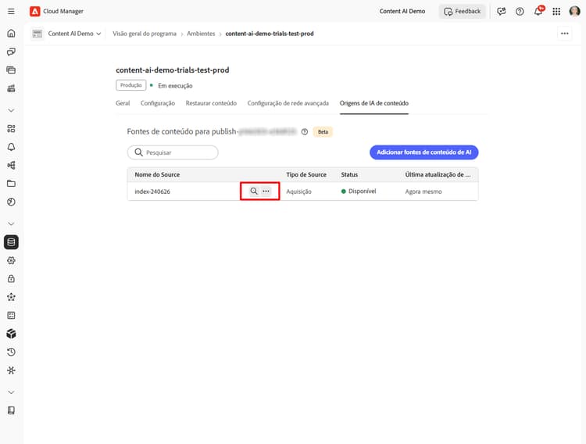
Task: Open the home icon in the sidebar
Action: [x=11, y=34]
